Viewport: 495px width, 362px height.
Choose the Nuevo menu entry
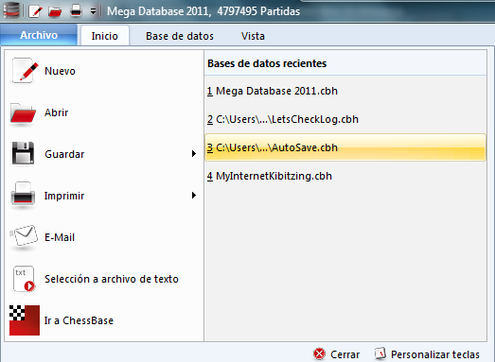(x=103, y=71)
